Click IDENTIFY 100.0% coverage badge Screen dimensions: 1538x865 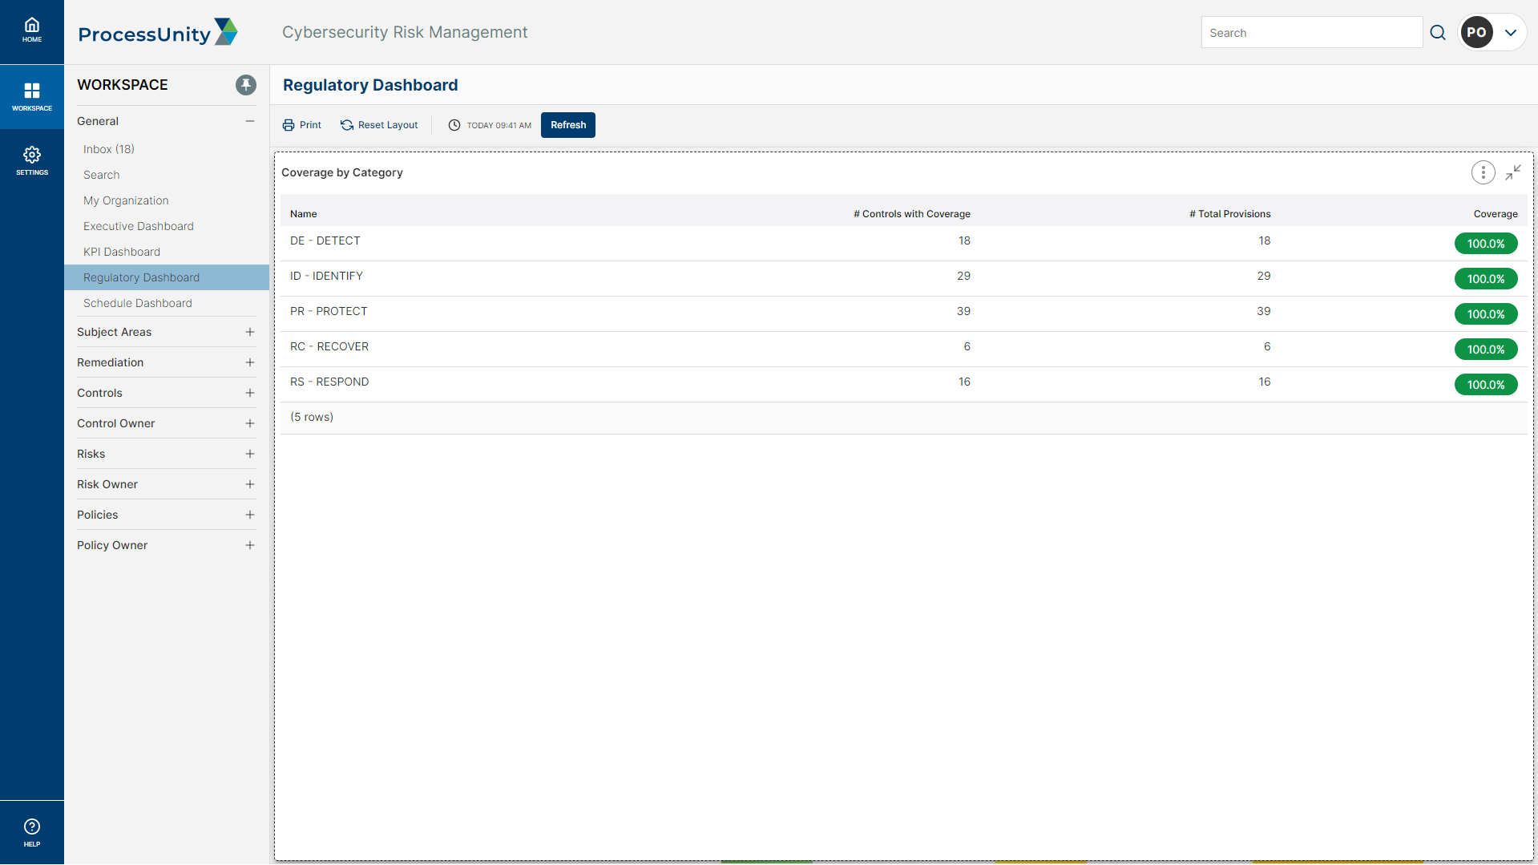point(1486,279)
